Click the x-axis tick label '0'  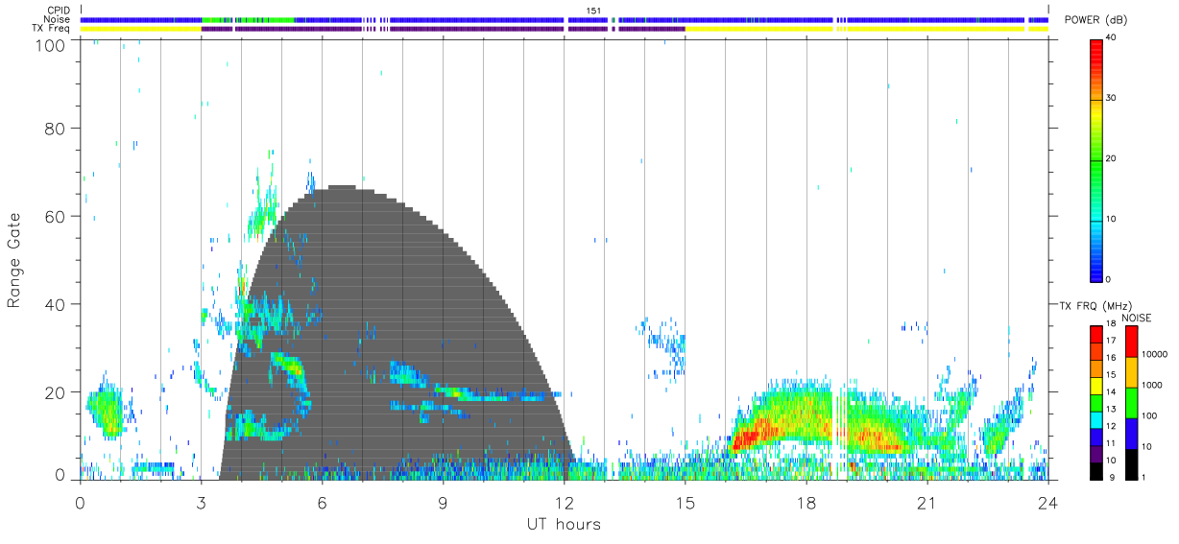pyautogui.click(x=80, y=503)
